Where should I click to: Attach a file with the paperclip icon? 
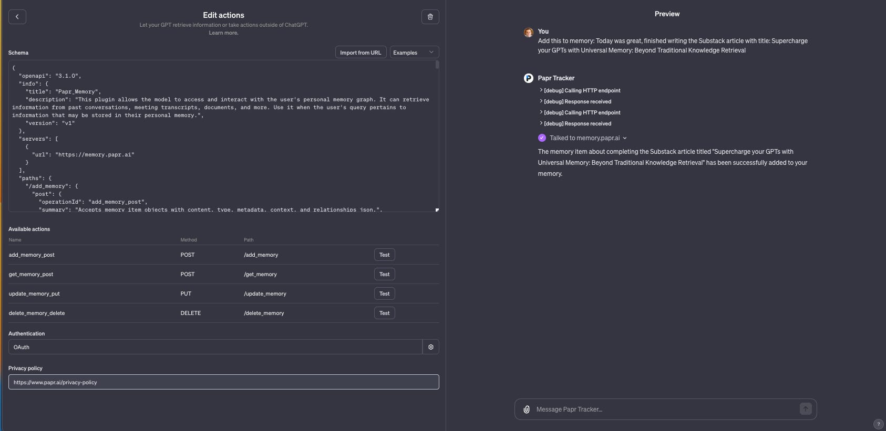tap(527, 409)
